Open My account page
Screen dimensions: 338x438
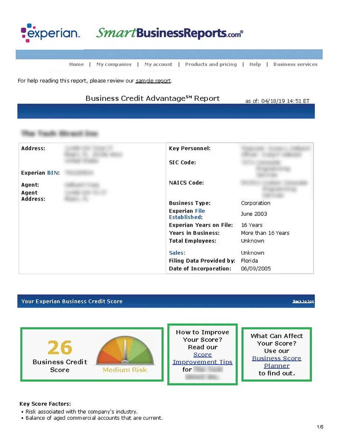(158, 64)
